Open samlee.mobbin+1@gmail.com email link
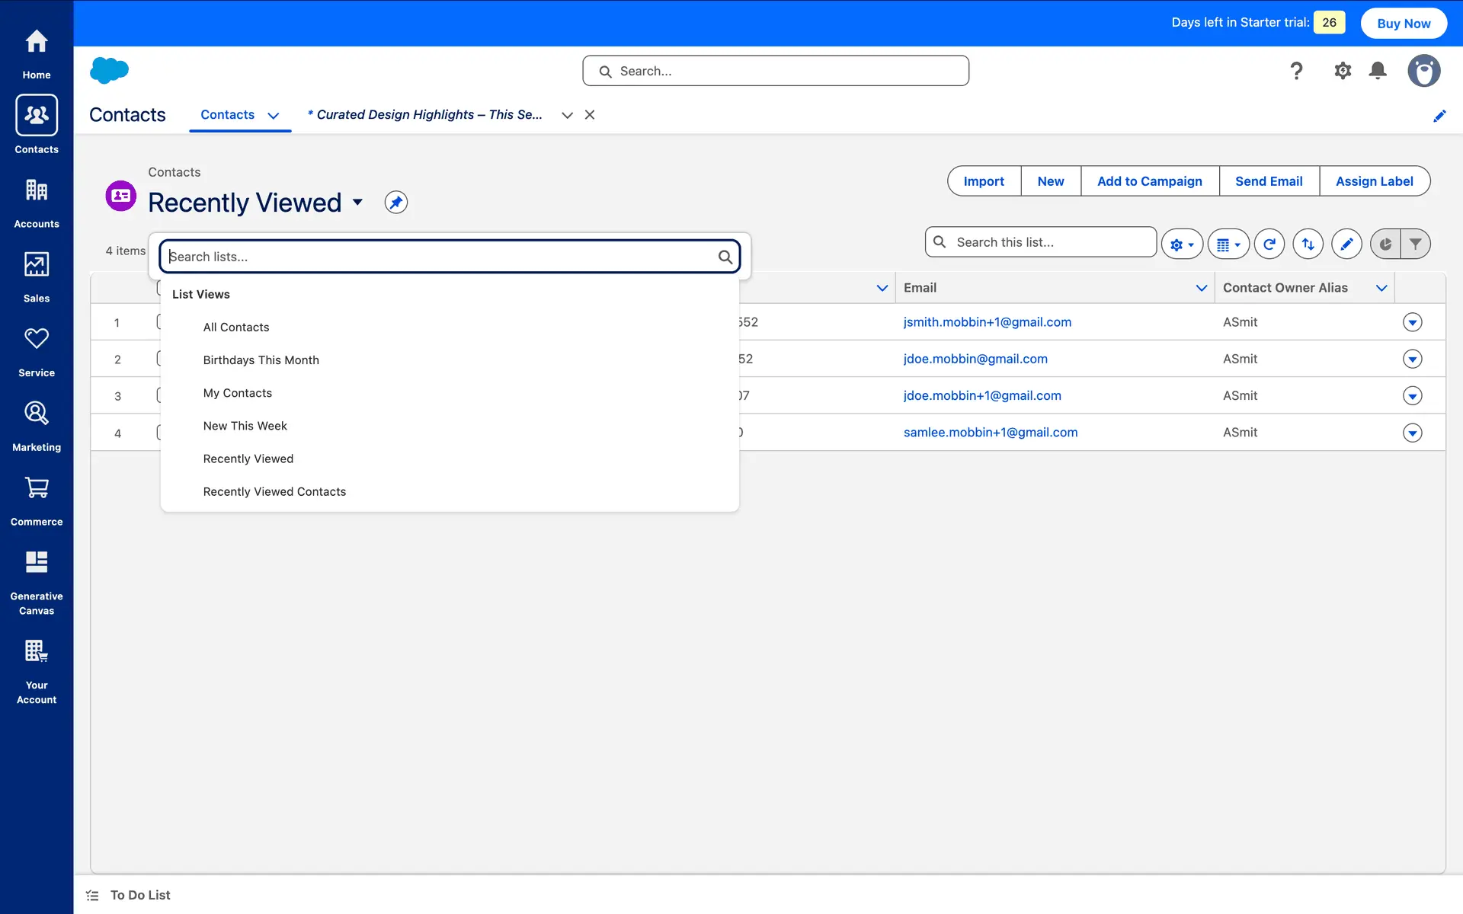 pyautogui.click(x=990, y=433)
